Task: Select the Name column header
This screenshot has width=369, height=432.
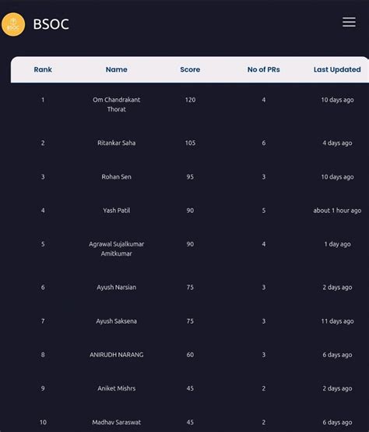Action: coord(116,69)
